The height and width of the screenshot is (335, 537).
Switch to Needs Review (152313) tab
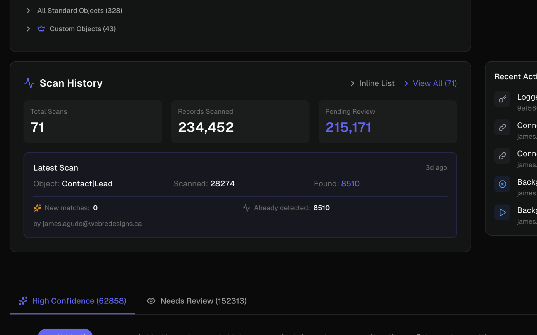pos(203,301)
